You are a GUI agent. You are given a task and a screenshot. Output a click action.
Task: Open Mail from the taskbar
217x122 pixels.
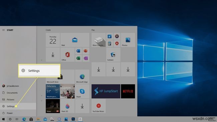pyautogui.click(x=45, y=119)
